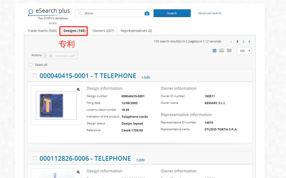Click Generate .pdf button

62,56
